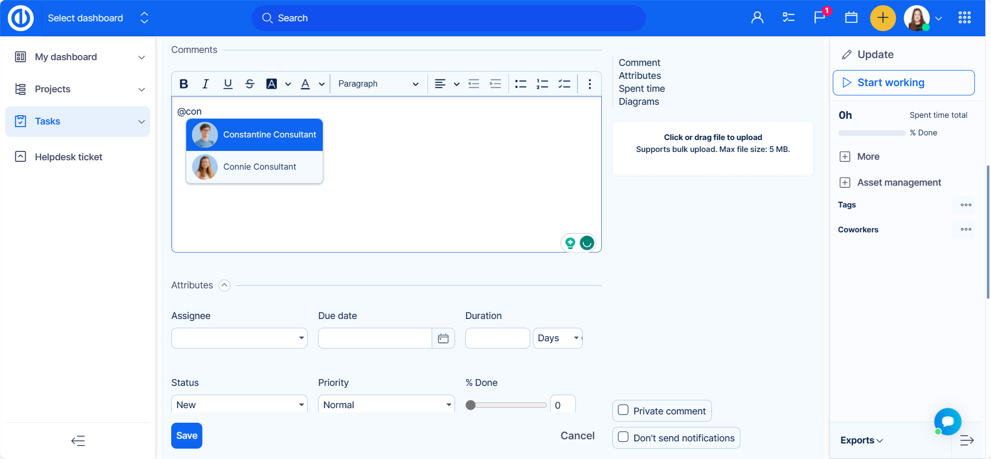Open the Paragraph style dropdown
Viewport: 991px width, 459px height.
pyautogui.click(x=378, y=84)
